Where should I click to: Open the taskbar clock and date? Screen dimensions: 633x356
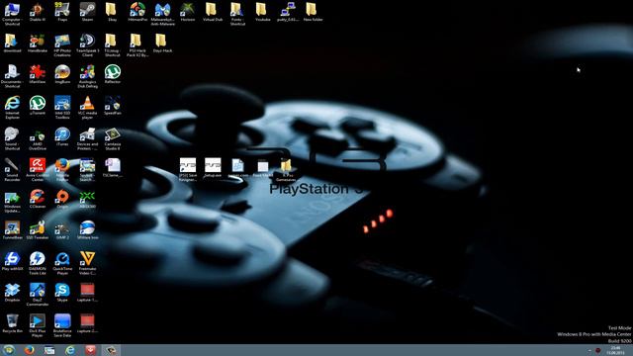[x=615, y=350]
